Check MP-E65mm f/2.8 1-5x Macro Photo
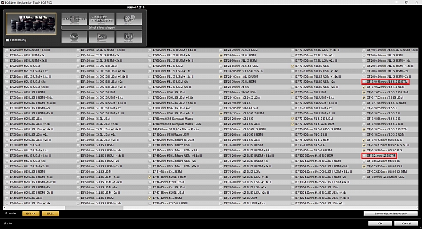 pyautogui.click(x=149, y=129)
